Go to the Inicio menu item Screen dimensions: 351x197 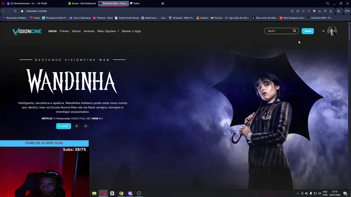click(52, 31)
